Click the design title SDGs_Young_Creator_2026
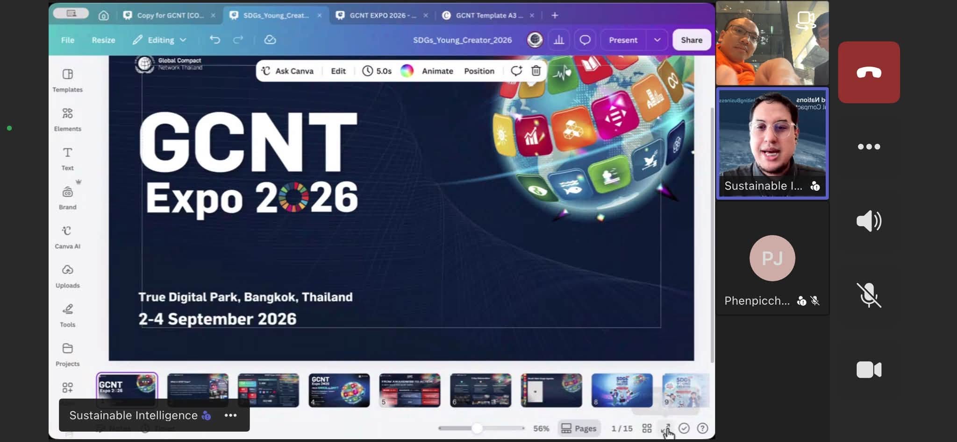This screenshot has height=442, width=957. point(462,40)
